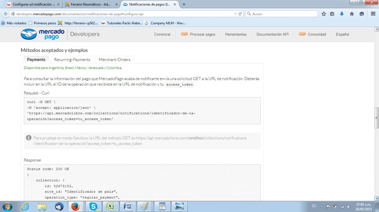
Task: Click the info icon in Sandbox note
Action: (x=29, y=138)
